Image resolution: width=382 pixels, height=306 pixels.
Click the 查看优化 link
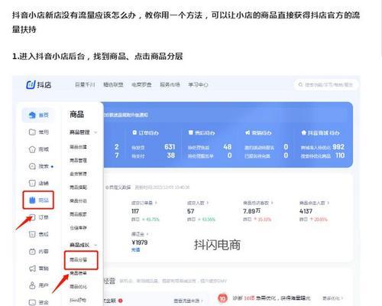[x=332, y=298]
